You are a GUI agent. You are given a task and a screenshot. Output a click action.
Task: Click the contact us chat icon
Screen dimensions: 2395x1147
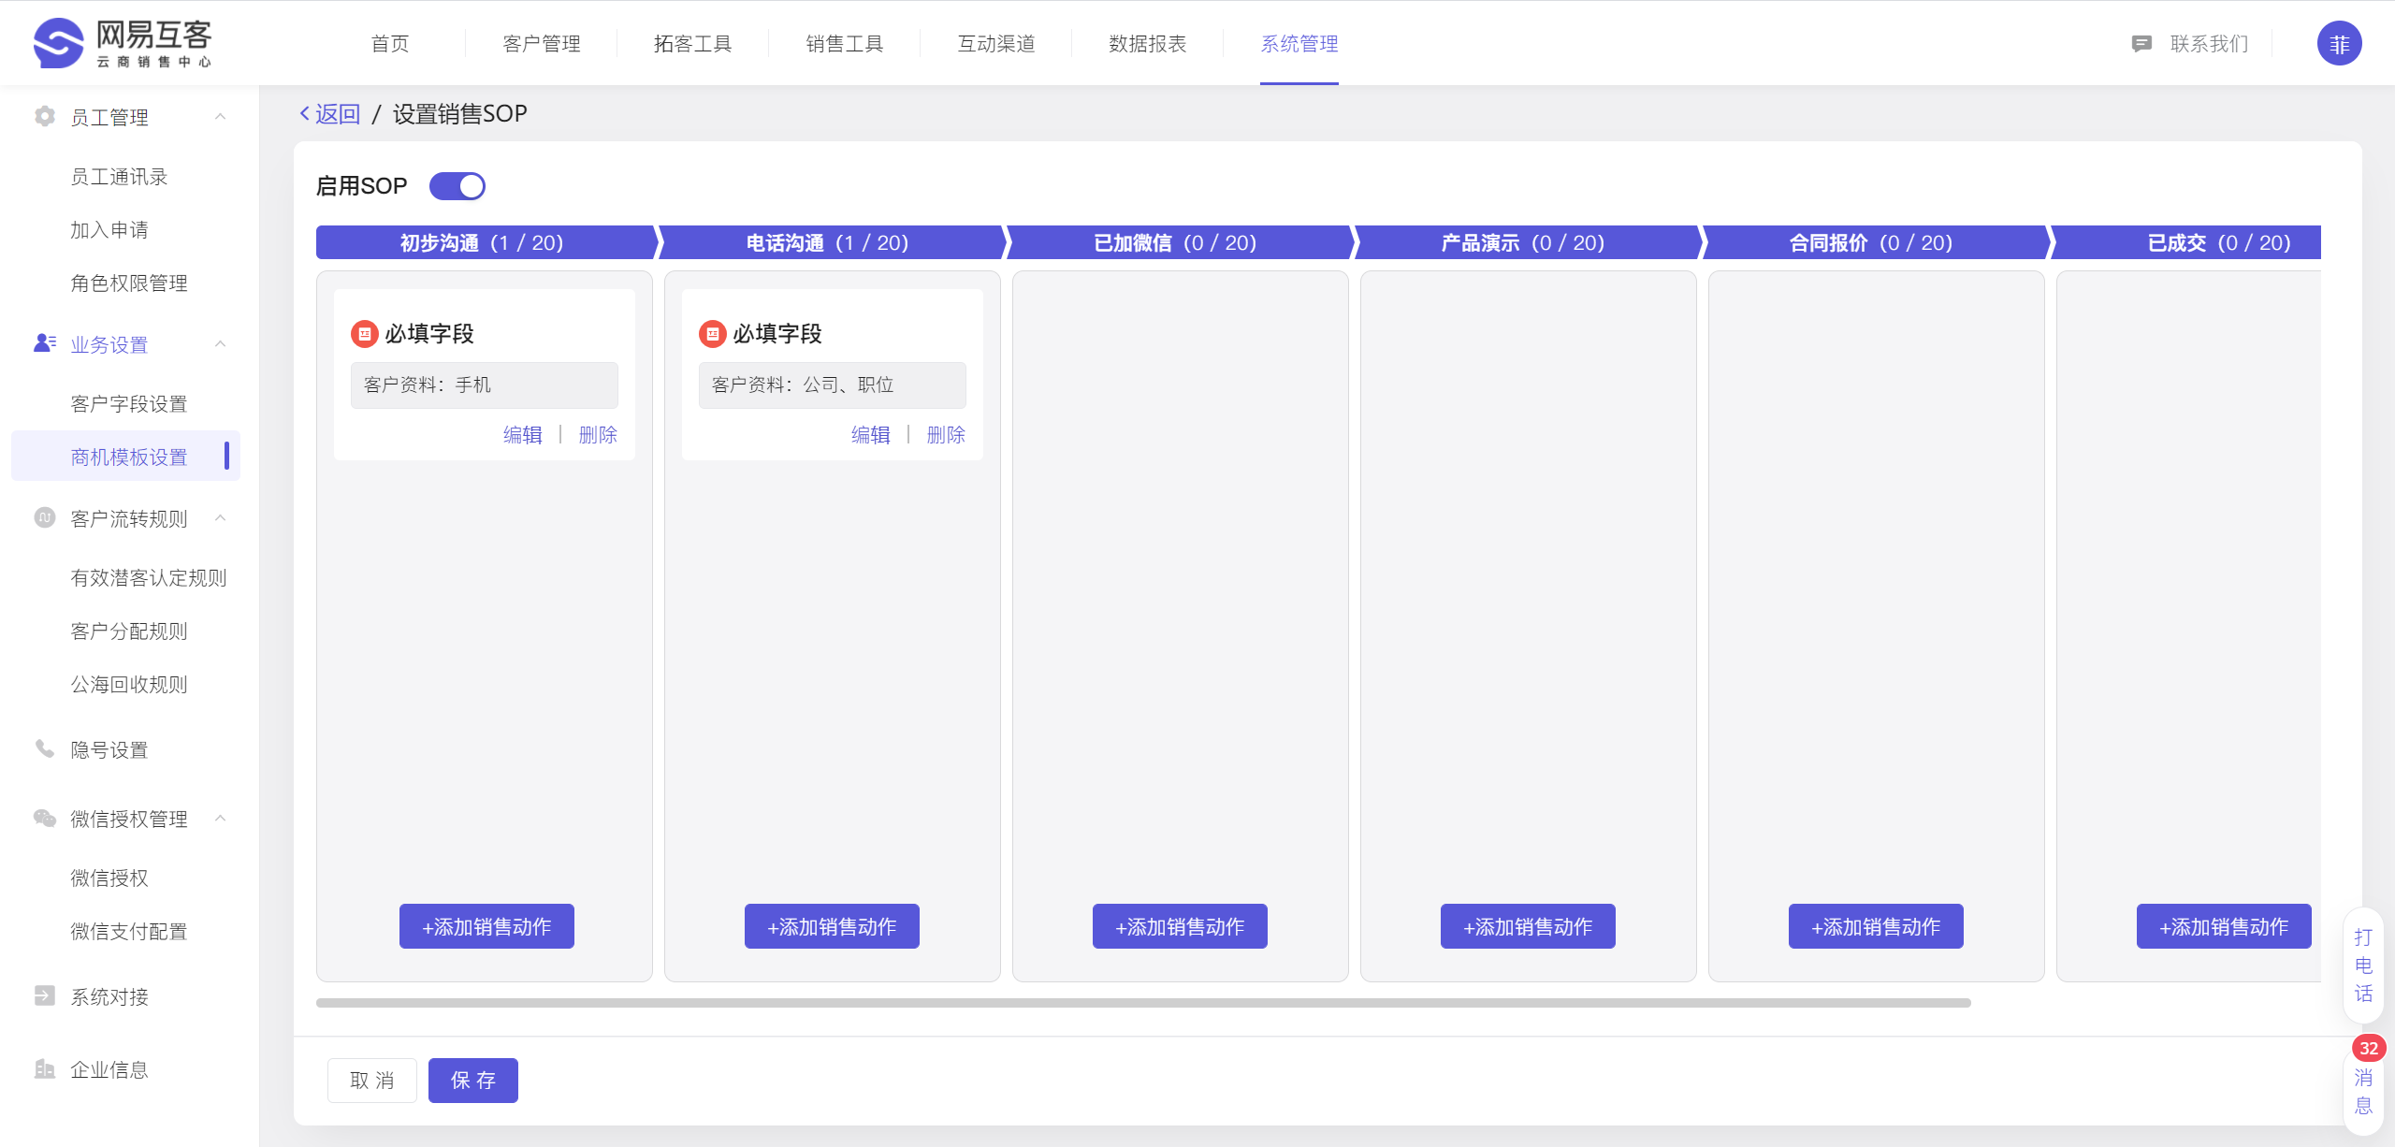2141,44
